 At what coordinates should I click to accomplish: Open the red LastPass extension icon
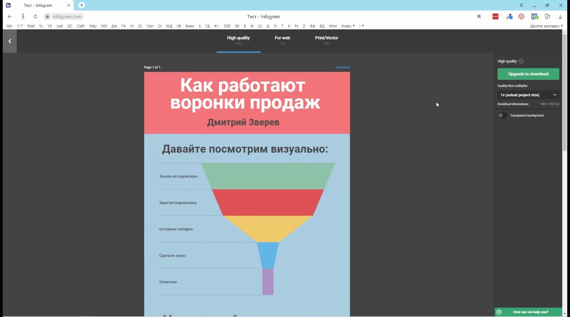(x=496, y=16)
